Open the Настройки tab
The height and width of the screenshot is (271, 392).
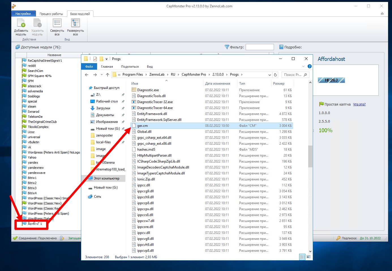pyautogui.click(x=23, y=14)
